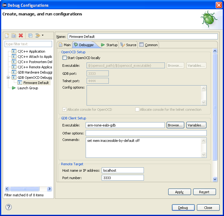Open the filter dropdown arrow in toolbar

tap(43, 35)
